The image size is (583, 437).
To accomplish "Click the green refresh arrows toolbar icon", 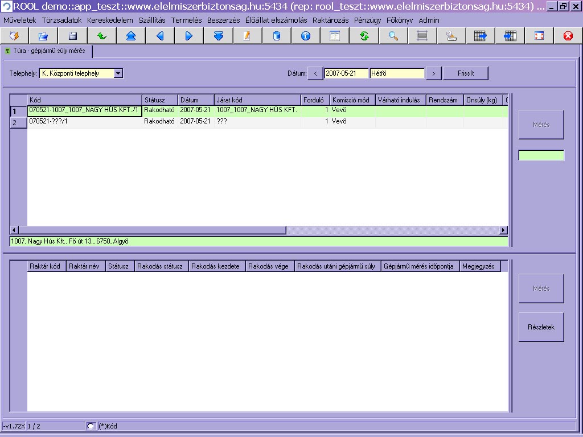I will click(x=364, y=36).
